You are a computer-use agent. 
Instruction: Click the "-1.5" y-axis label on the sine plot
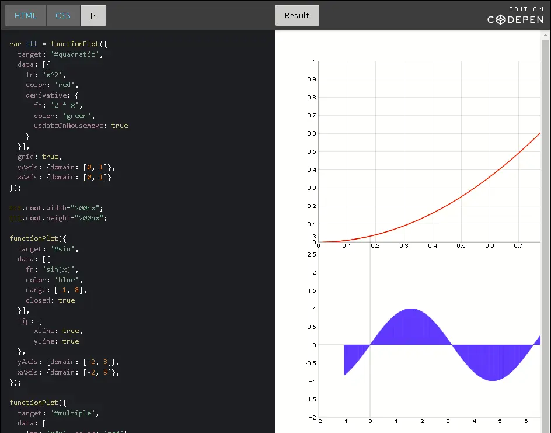pyautogui.click(x=311, y=400)
